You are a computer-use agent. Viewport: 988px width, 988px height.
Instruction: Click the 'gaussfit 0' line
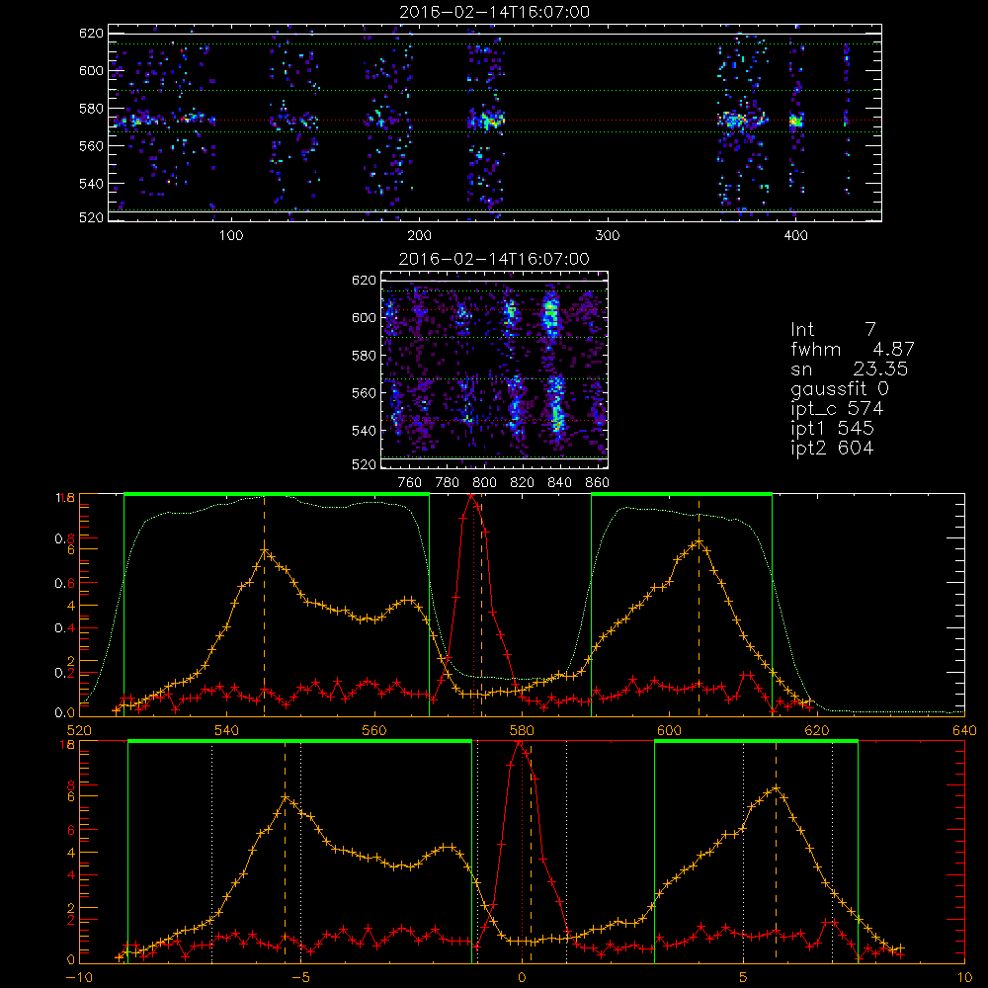839,388
